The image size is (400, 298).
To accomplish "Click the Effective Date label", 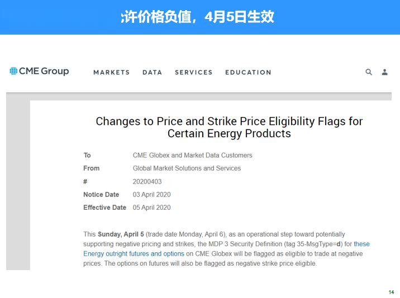I will 104,208.
